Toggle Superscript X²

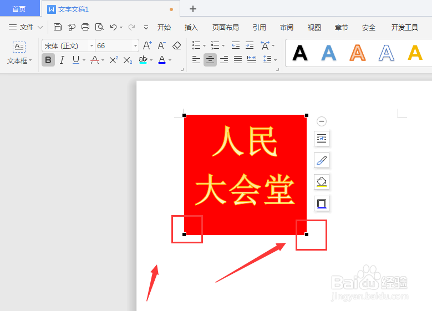[114, 60]
